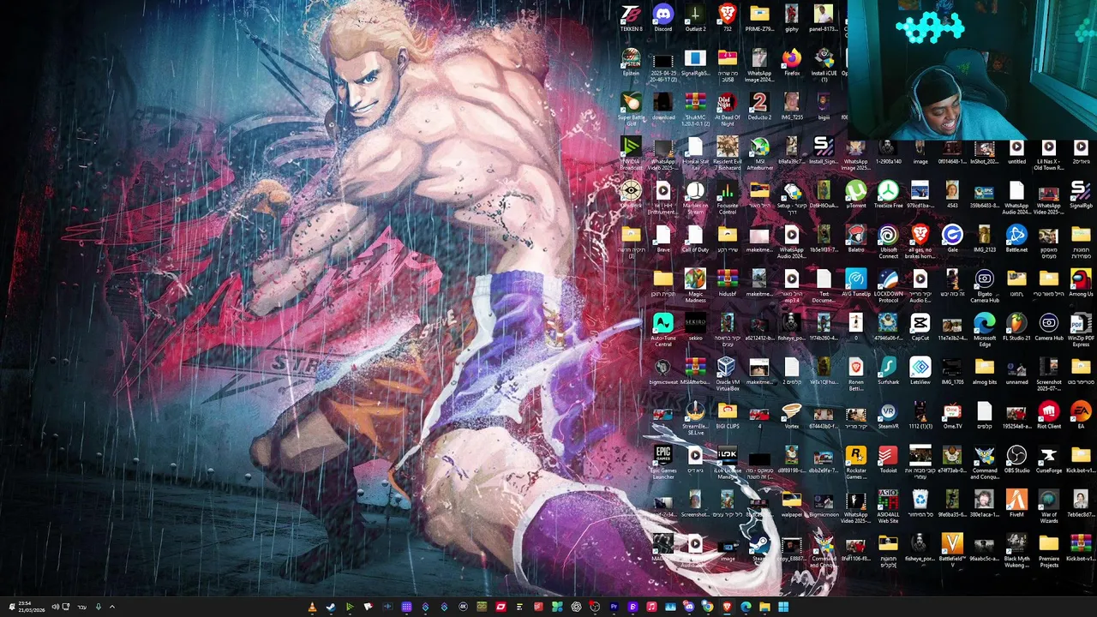The image size is (1097, 617).
Task: Open the µTorrent desktop icon
Action: pyautogui.click(x=855, y=195)
